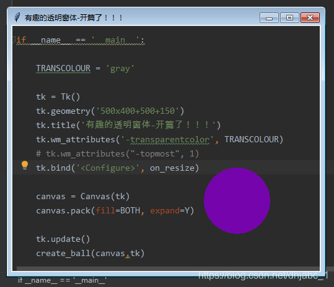This screenshot has height=287, width=334.
Task: Click the commented -topmost attributes line
Action: (117, 153)
